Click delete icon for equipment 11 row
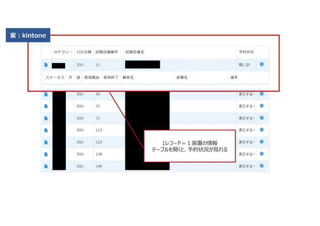320x226 pixels. point(262,64)
